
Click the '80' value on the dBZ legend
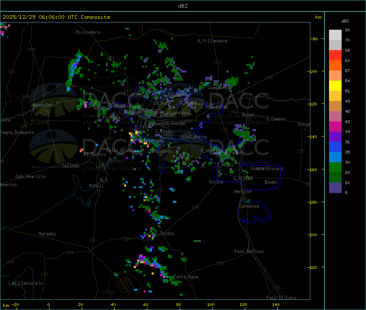point(347,30)
